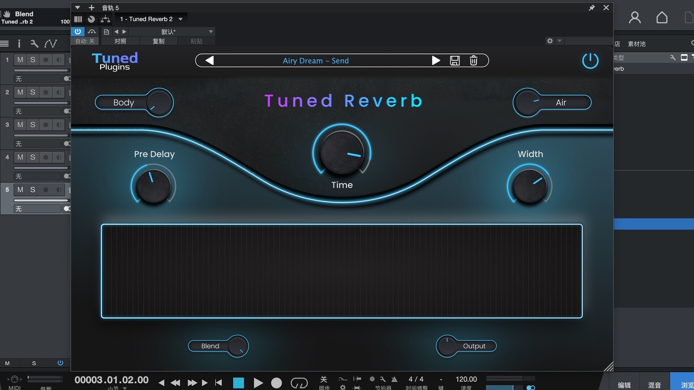694x390 pixels.
Task: Toggle the Tuned Reverb plugin power button
Action: (590, 61)
